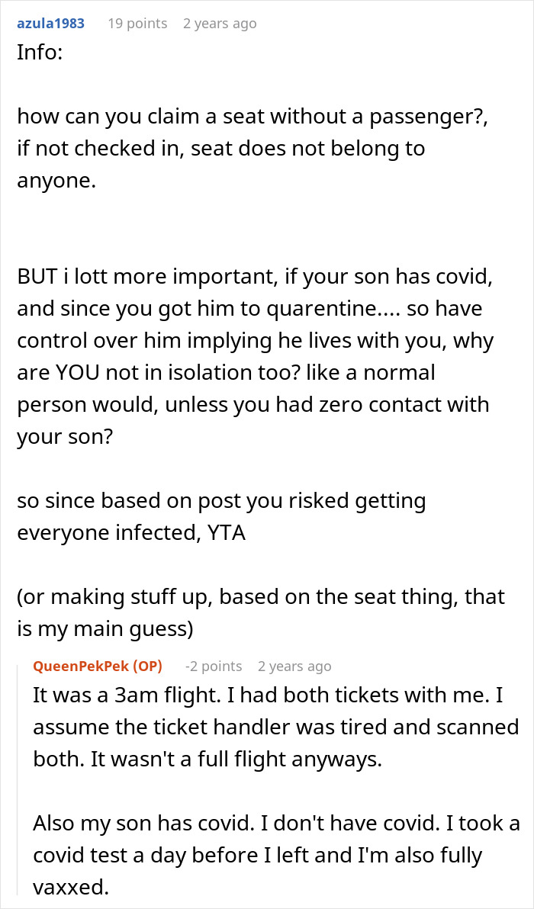Collapse the reply thread using the left vertical line

pos(21,778)
